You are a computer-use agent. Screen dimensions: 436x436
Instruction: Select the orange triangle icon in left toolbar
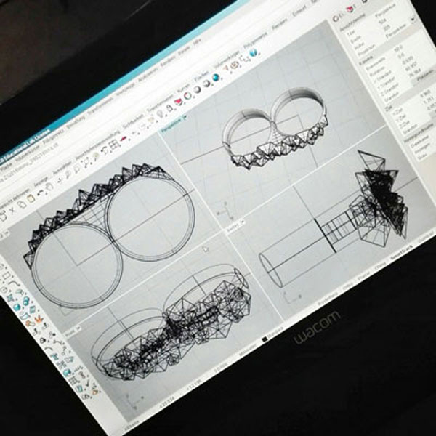click(x=95, y=392)
